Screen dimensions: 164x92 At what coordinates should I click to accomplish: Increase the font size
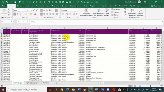[34, 10]
